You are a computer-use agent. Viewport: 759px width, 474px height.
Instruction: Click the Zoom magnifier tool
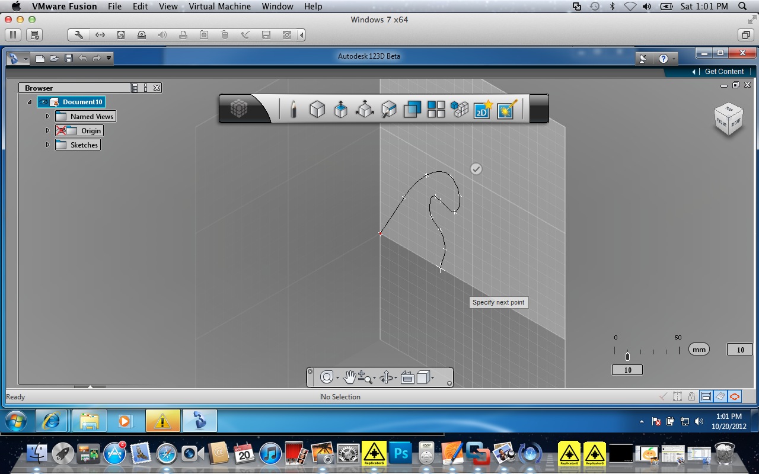click(x=366, y=377)
